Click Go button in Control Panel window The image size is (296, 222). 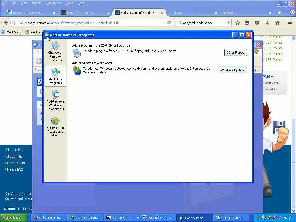coord(256,70)
